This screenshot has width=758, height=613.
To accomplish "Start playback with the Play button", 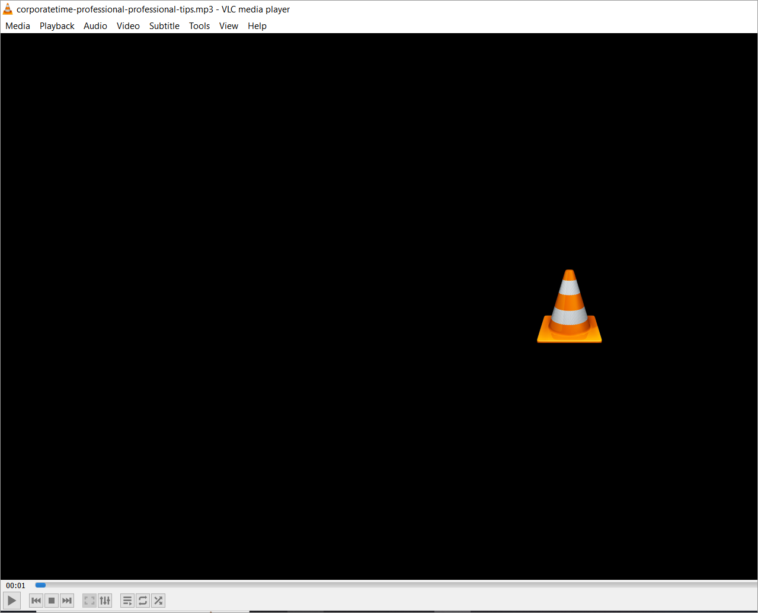I will [x=12, y=601].
